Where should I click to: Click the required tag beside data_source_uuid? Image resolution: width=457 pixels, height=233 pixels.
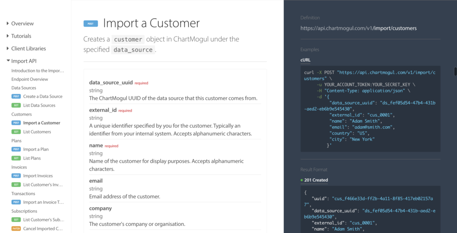coord(141,83)
